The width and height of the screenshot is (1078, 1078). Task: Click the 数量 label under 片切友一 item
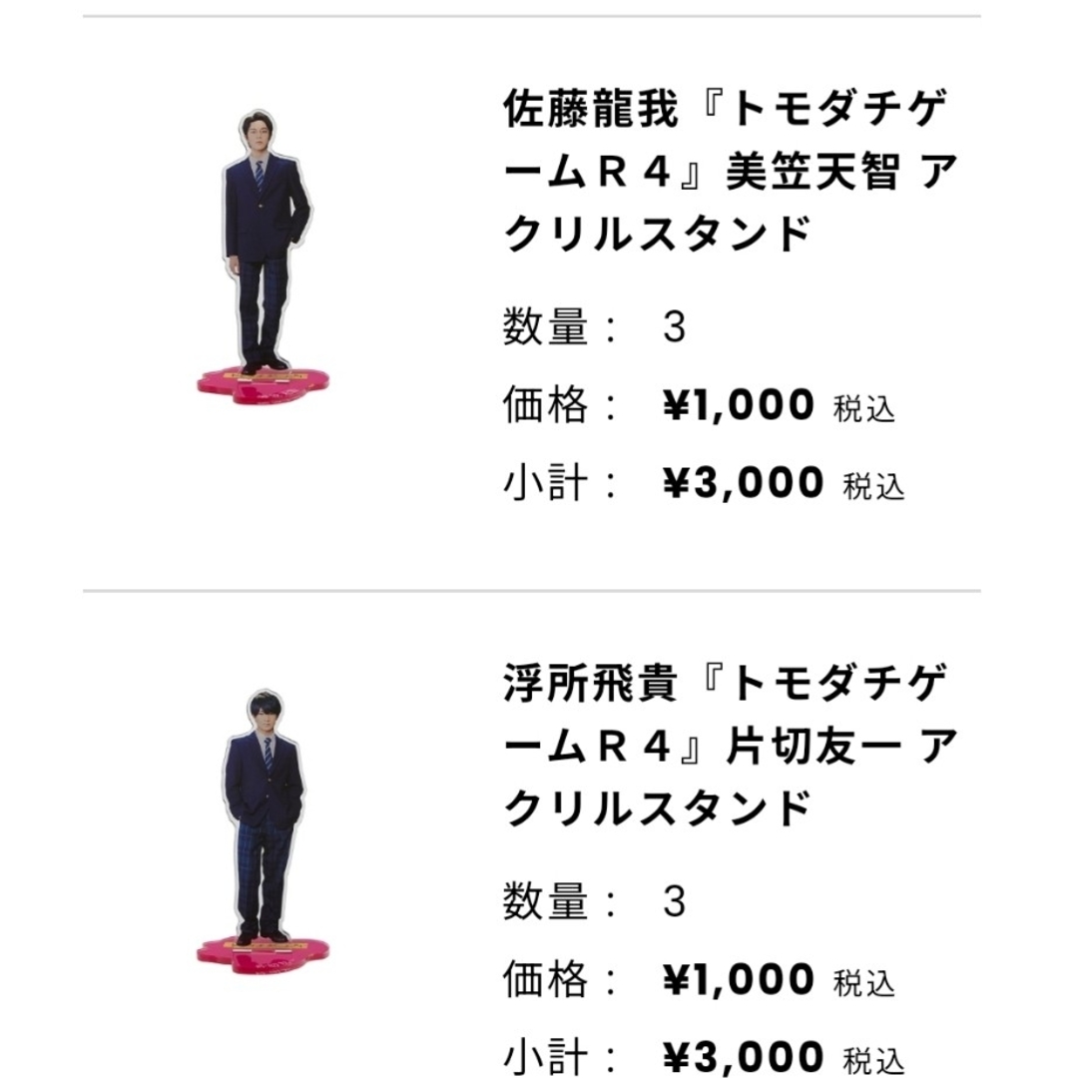546,901
